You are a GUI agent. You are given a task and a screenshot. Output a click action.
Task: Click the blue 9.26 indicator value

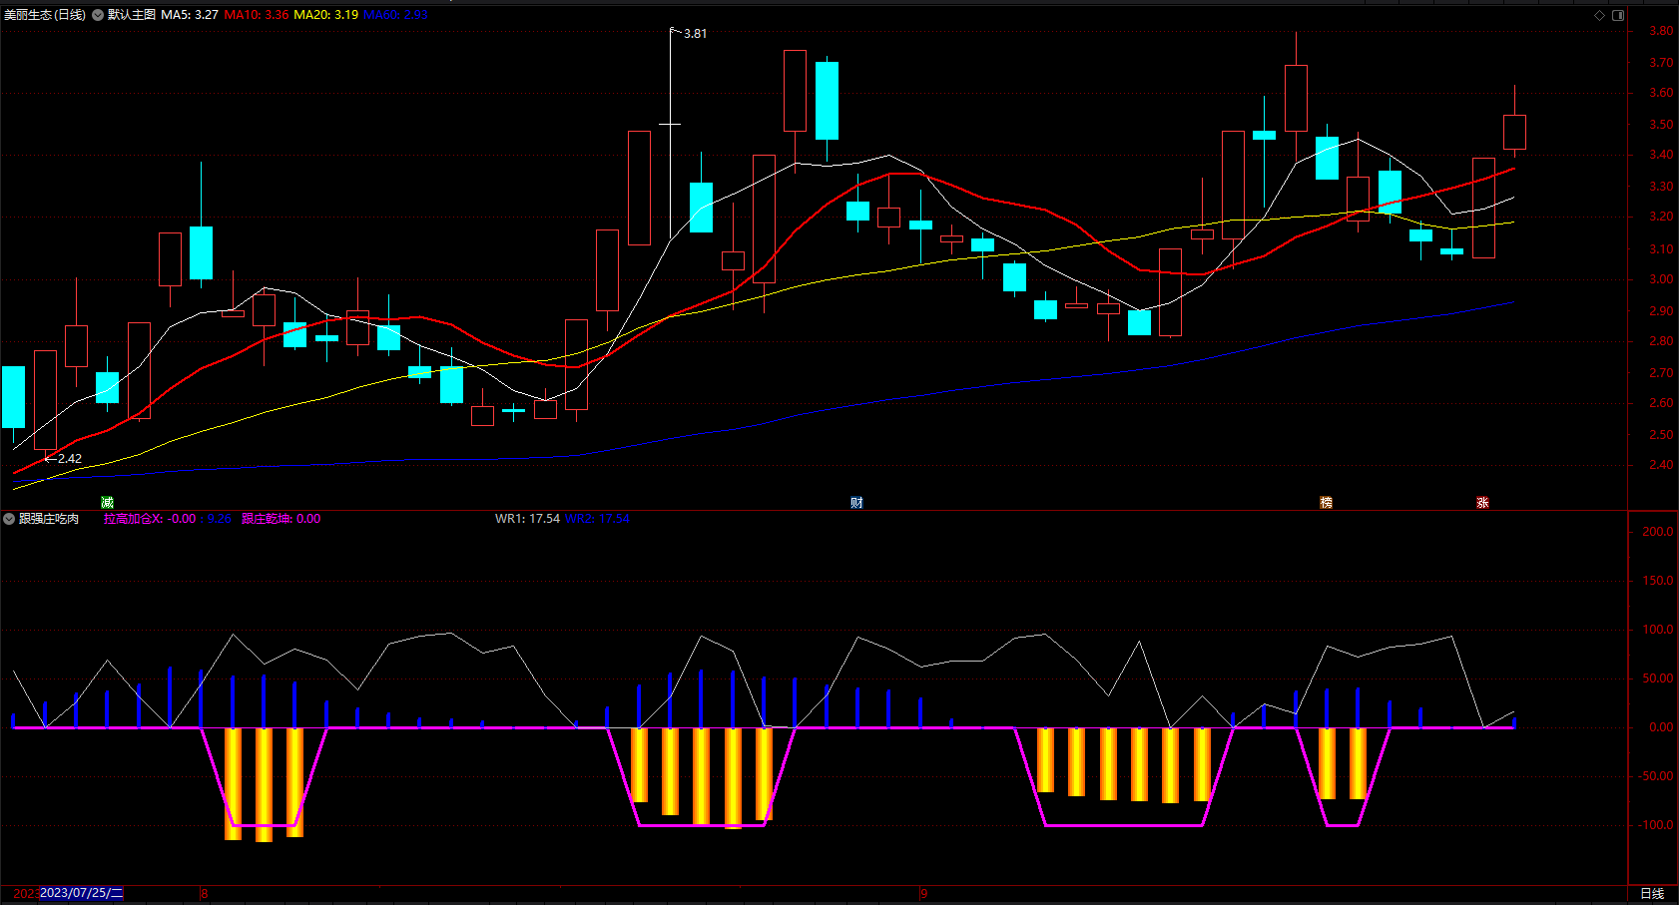(220, 519)
